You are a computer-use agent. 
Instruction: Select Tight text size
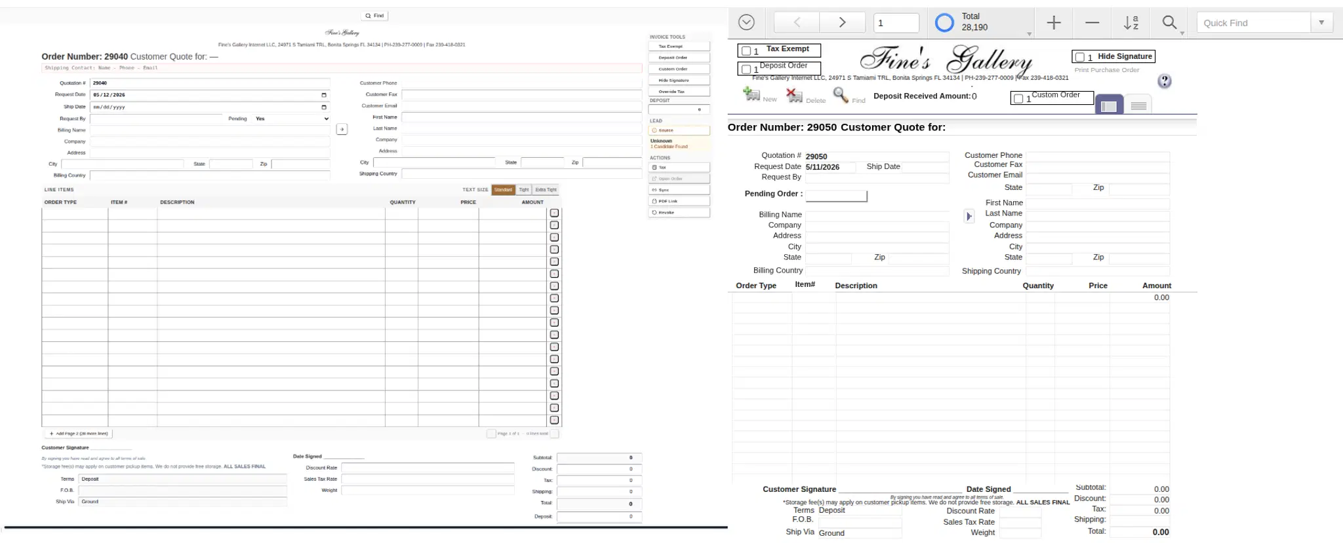[523, 190]
